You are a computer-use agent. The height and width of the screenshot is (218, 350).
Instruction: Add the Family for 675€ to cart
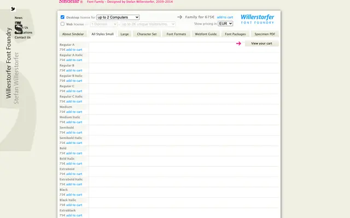pyautogui.click(x=225, y=17)
